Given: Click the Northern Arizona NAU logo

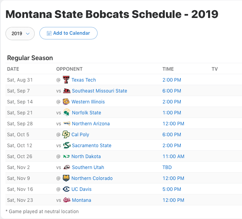Looking at the screenshot, I should point(67,123).
